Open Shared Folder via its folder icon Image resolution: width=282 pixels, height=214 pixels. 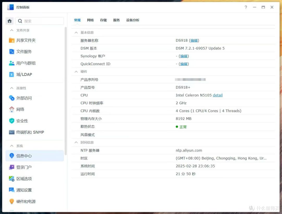click(x=12, y=40)
